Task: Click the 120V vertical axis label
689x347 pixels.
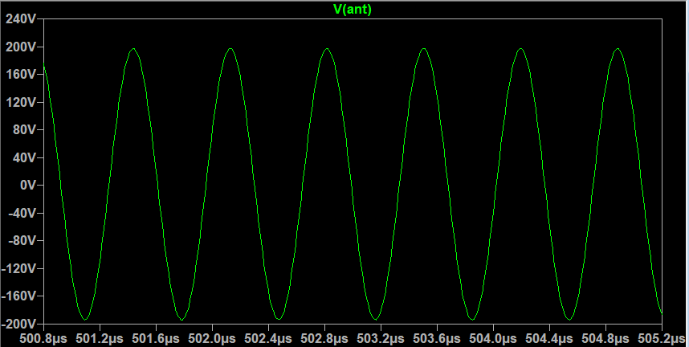Action: (20, 103)
